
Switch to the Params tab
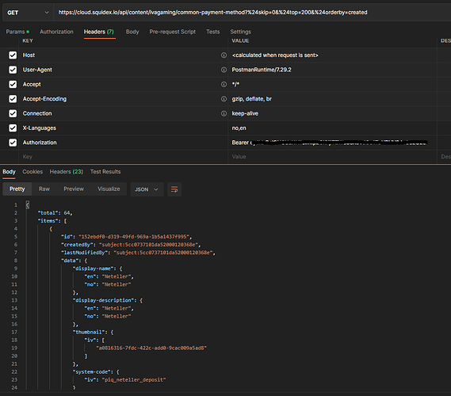[17, 32]
